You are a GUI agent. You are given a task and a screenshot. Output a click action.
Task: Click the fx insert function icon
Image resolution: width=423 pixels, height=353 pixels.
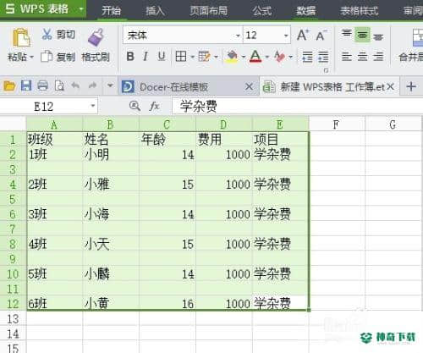point(154,107)
